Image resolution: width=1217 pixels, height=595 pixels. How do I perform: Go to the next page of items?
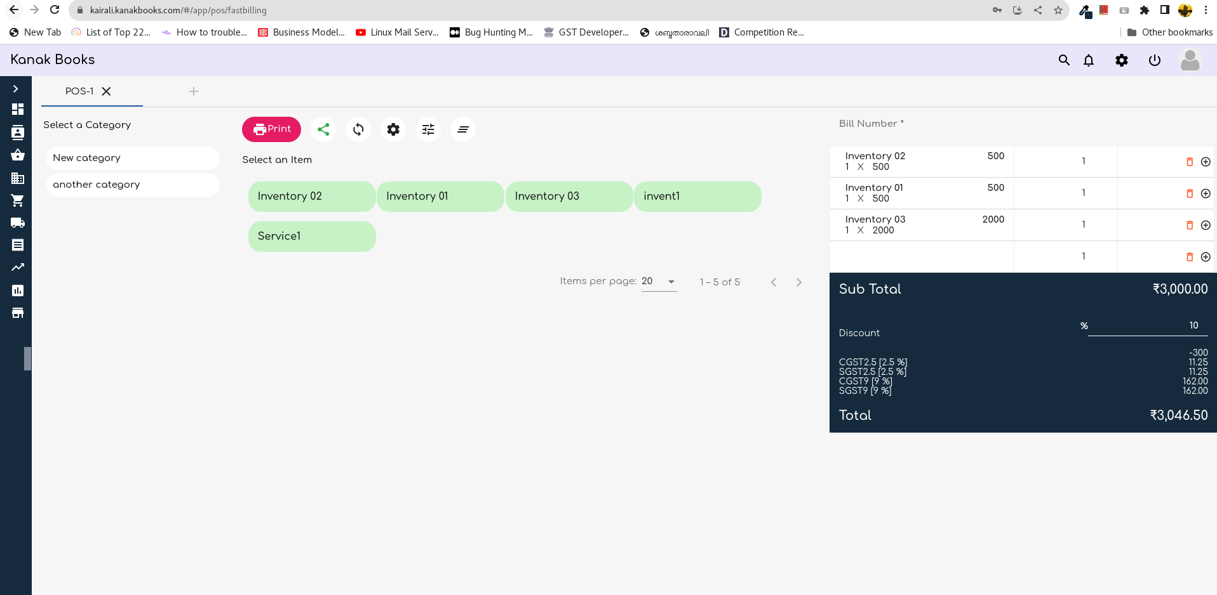pos(799,282)
